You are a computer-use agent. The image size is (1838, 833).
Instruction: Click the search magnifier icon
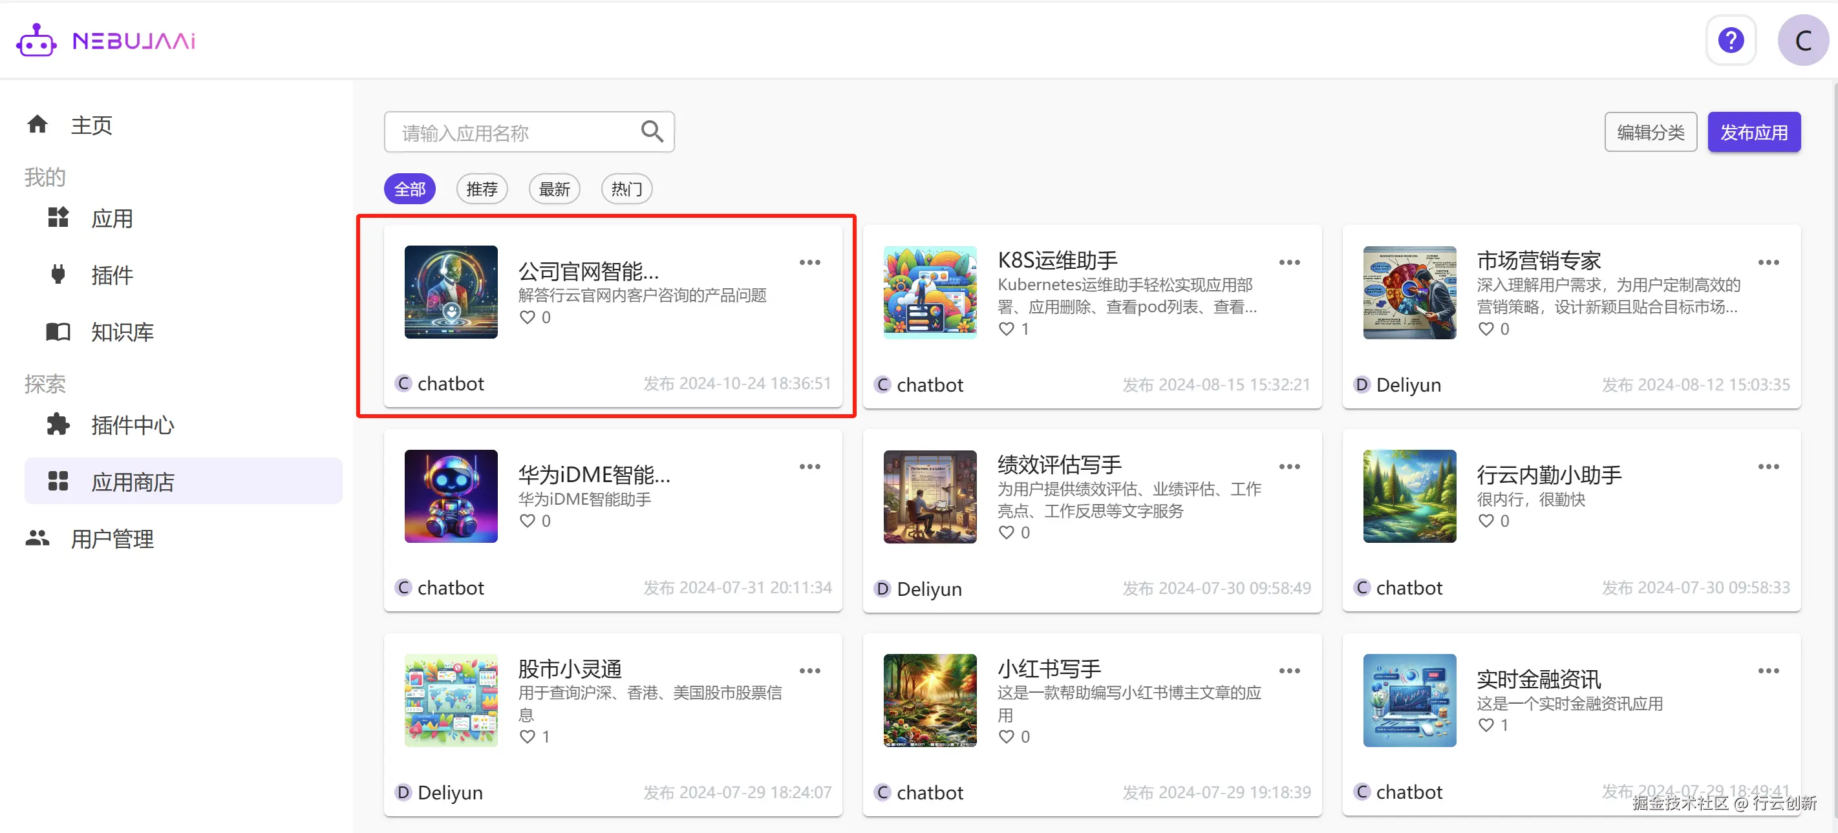tap(652, 131)
